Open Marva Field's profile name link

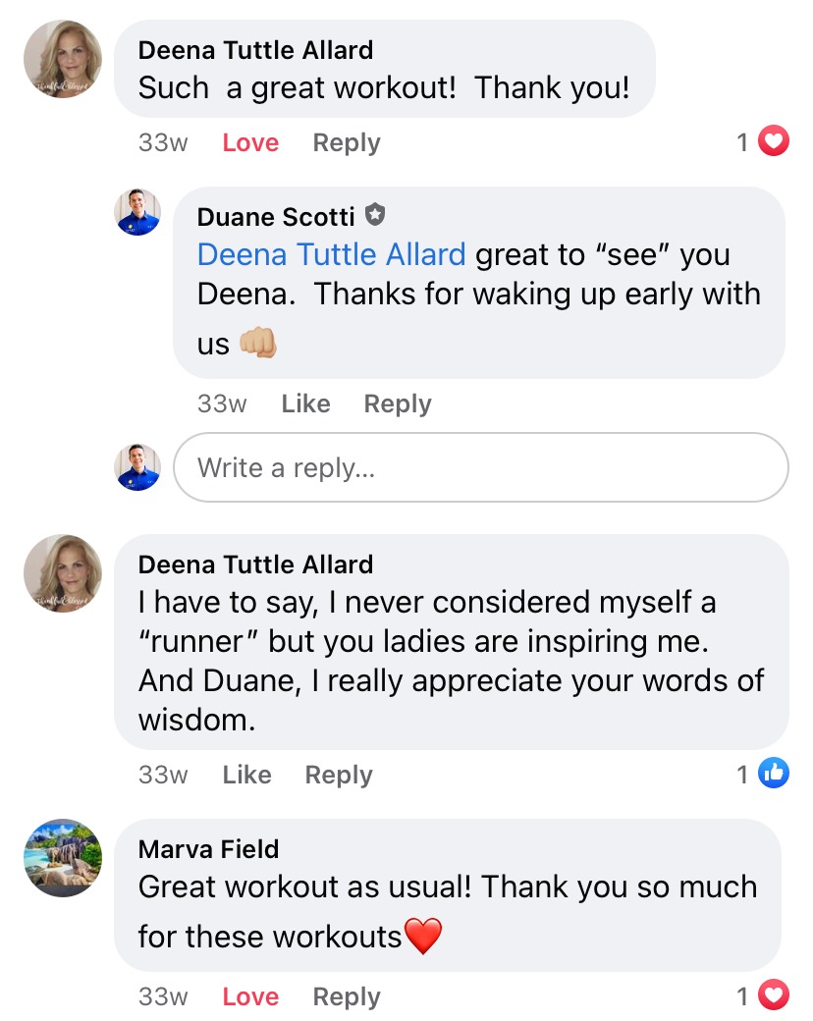coord(208,848)
